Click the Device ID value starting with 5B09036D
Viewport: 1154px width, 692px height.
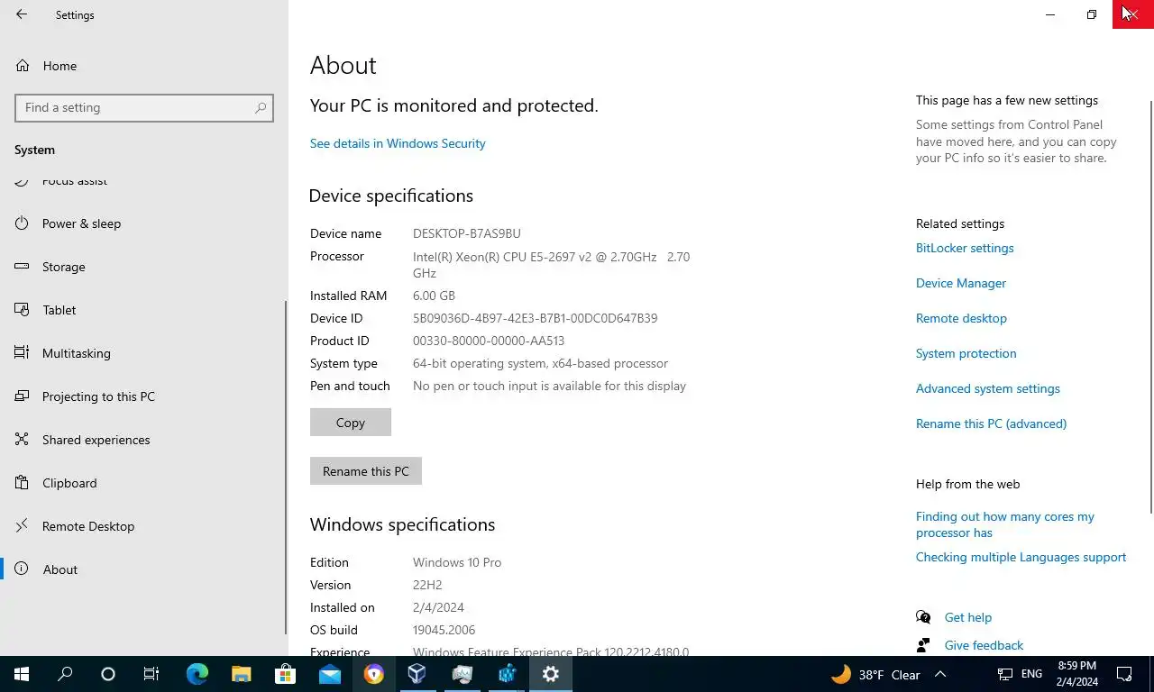[536, 318]
